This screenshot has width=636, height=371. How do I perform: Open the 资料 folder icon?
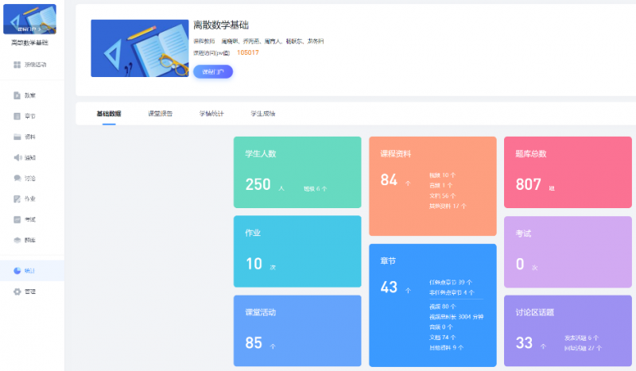17,137
